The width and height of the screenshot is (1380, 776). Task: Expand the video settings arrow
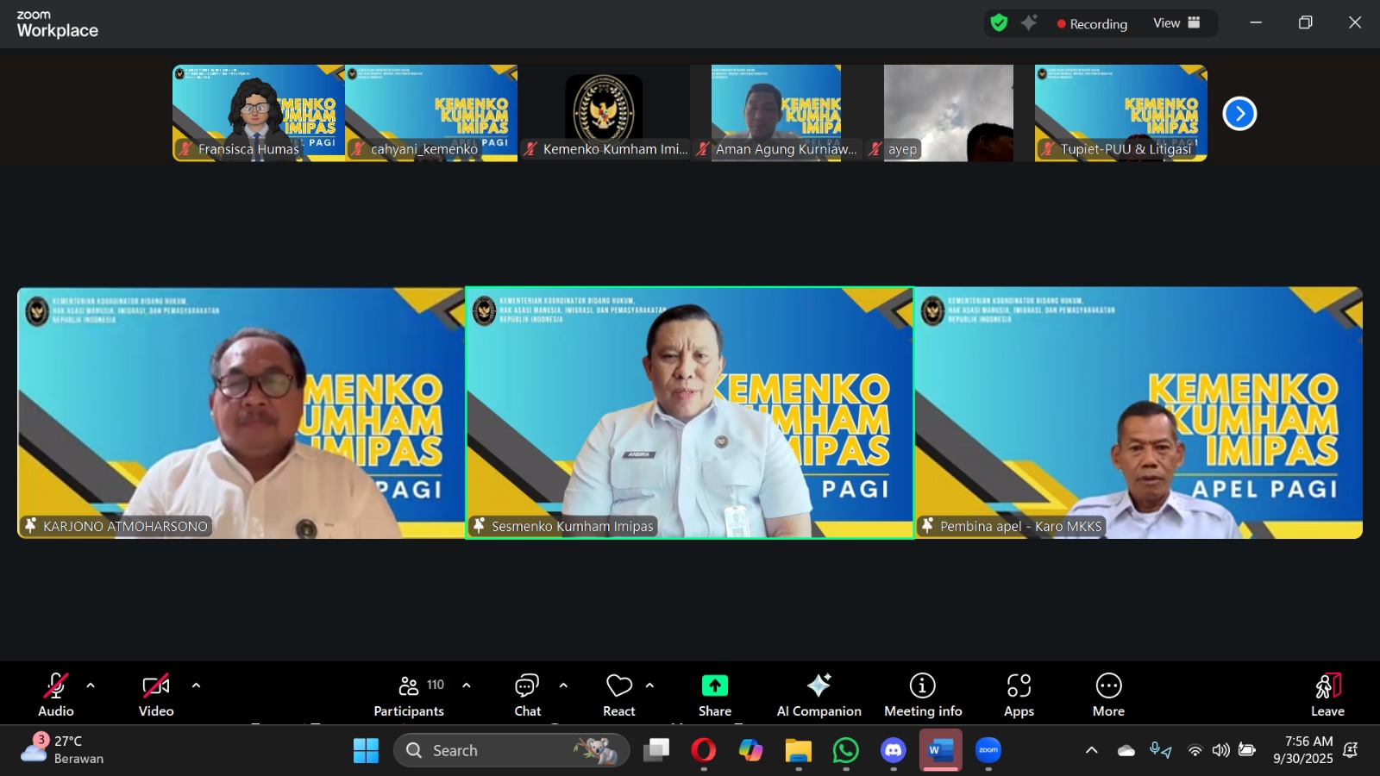(x=196, y=686)
